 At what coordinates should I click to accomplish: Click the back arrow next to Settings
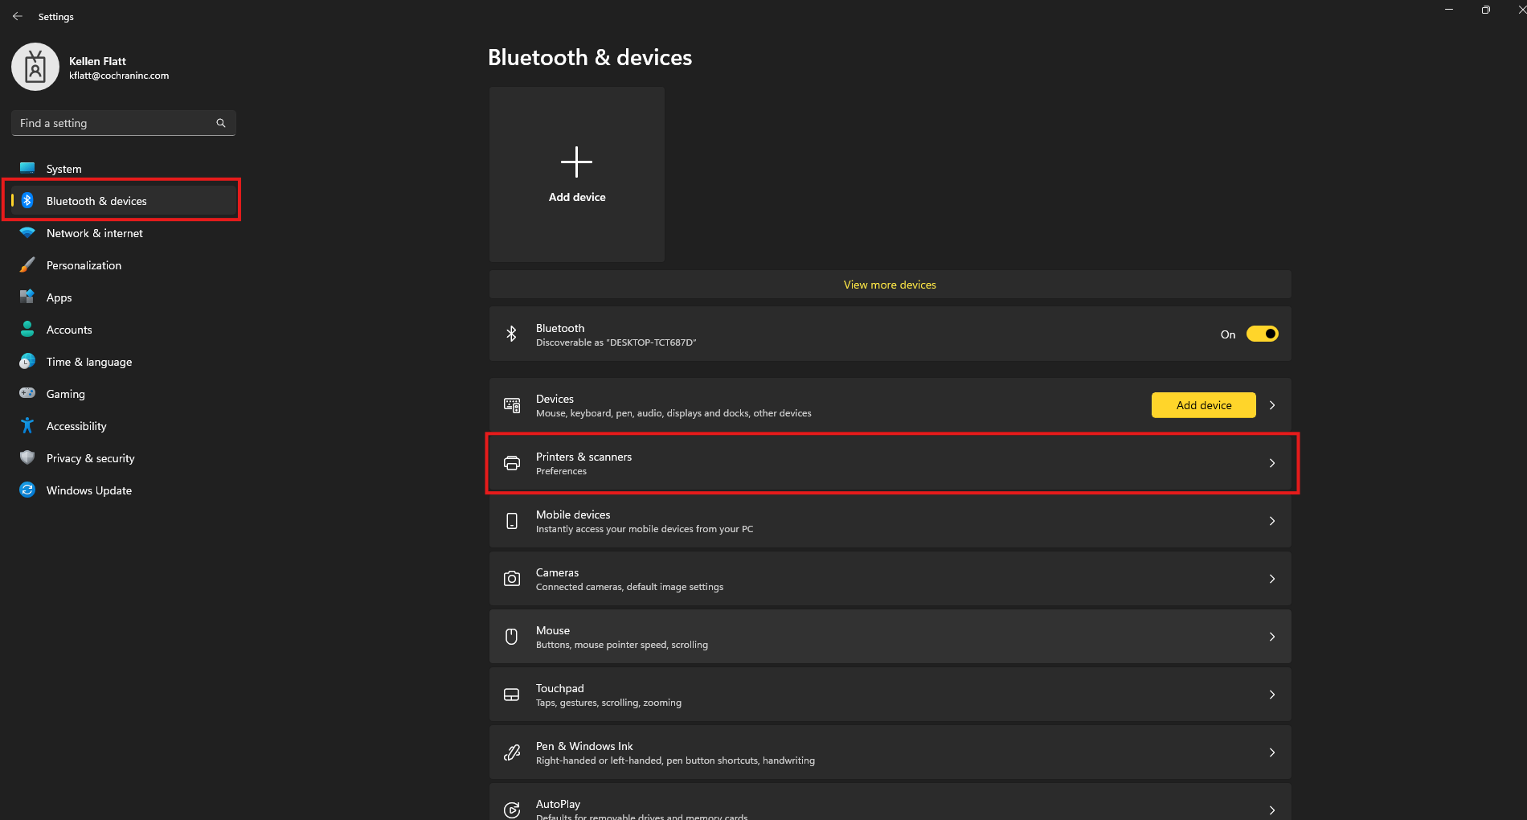tap(18, 16)
